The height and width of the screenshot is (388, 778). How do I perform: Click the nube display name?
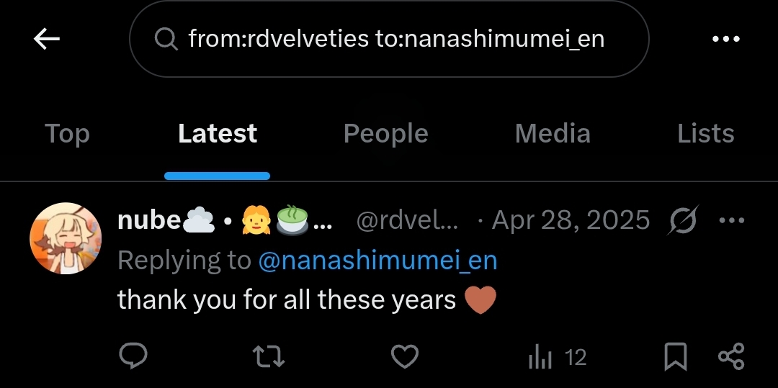pyautogui.click(x=149, y=220)
